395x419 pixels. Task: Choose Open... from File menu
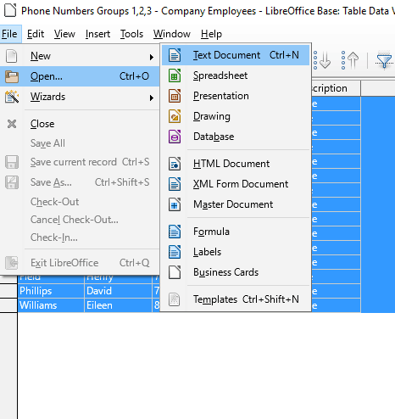coord(80,76)
